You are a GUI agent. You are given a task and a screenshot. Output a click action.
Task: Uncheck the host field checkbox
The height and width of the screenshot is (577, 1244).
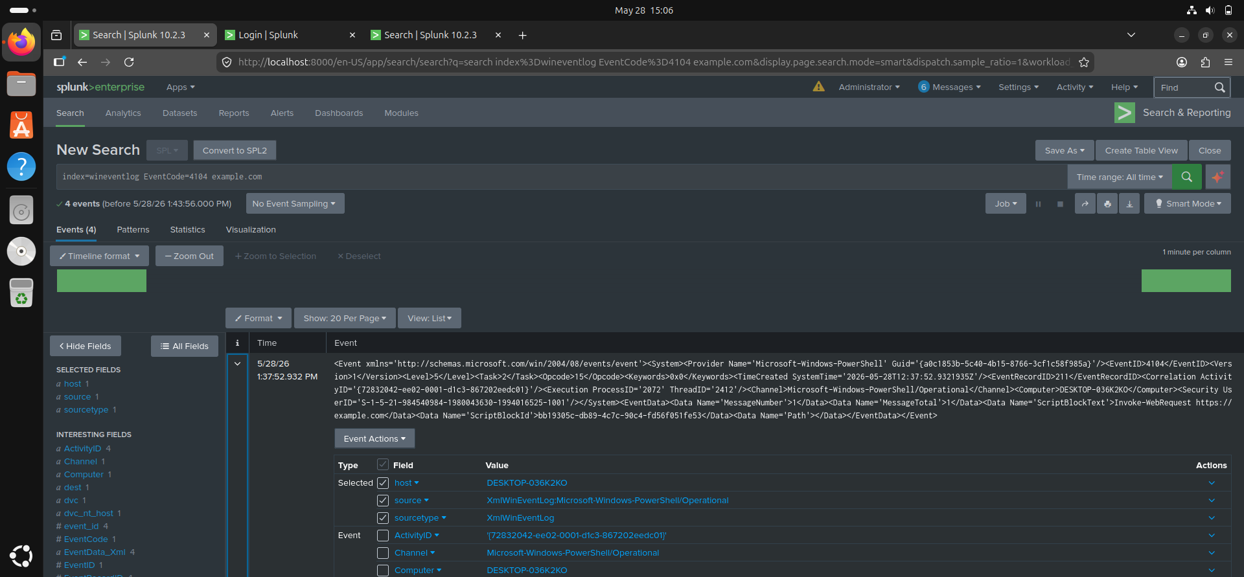(x=383, y=483)
